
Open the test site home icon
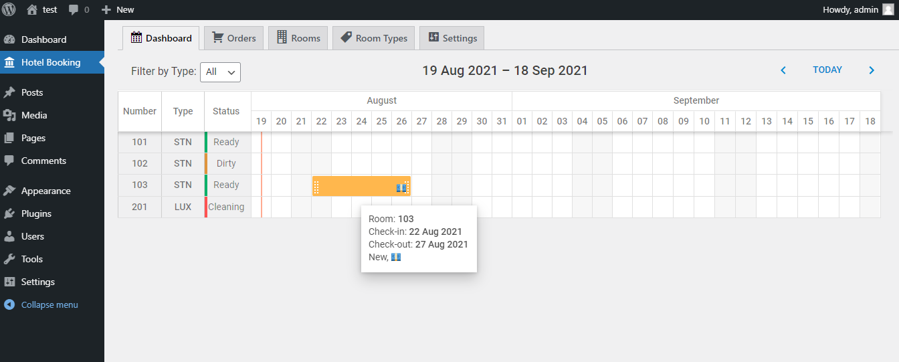pos(32,9)
